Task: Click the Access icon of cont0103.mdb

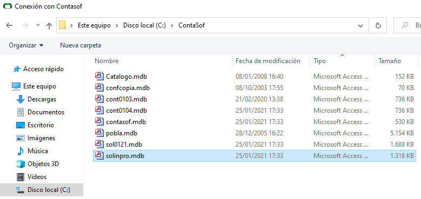Action: tap(99, 99)
